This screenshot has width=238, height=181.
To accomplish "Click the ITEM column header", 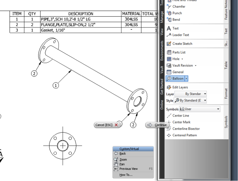I will [17, 13].
